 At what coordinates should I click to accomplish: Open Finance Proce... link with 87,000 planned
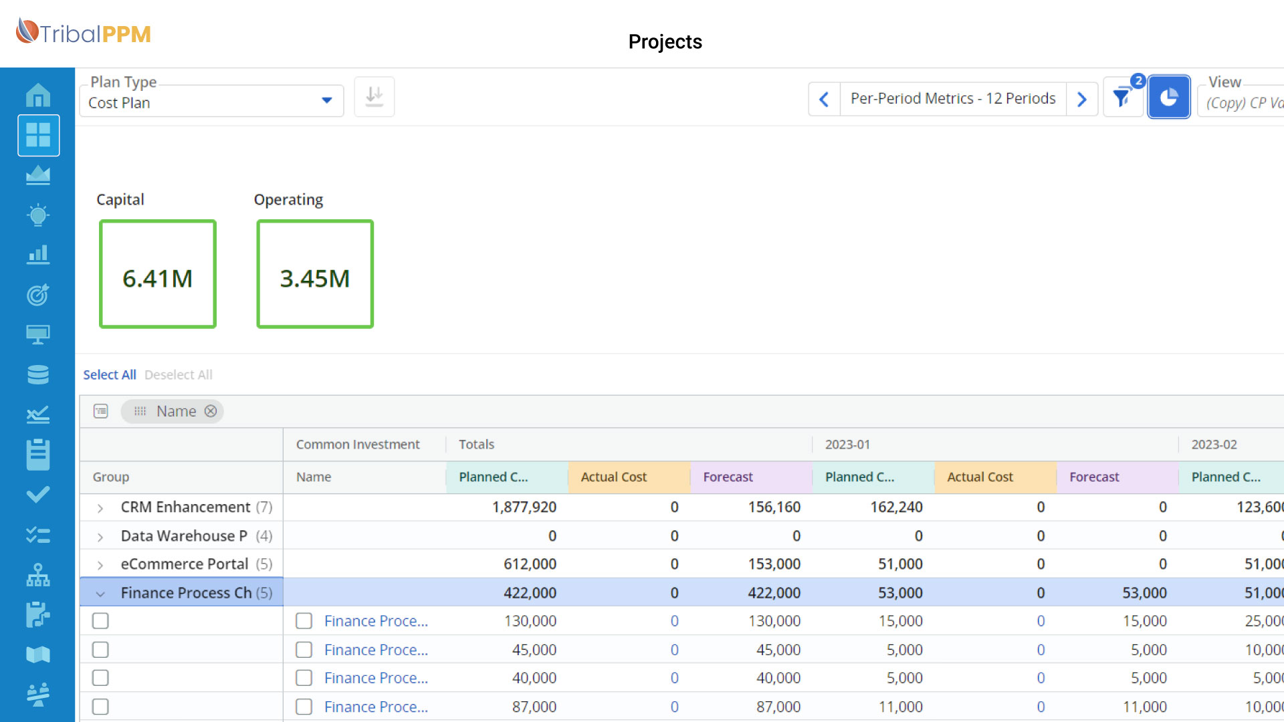(x=376, y=707)
